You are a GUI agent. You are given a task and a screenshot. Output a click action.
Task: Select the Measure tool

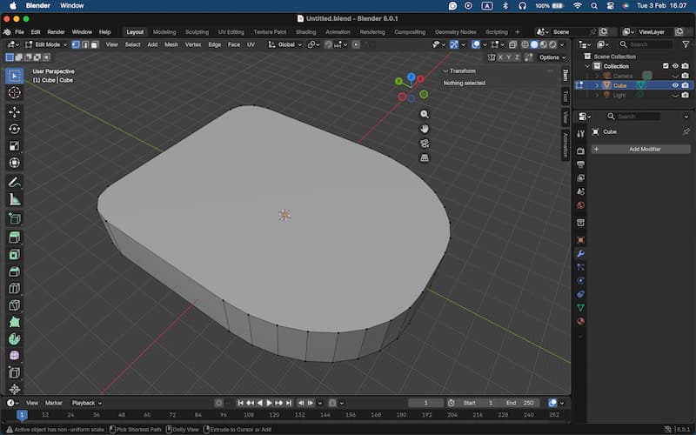15,200
